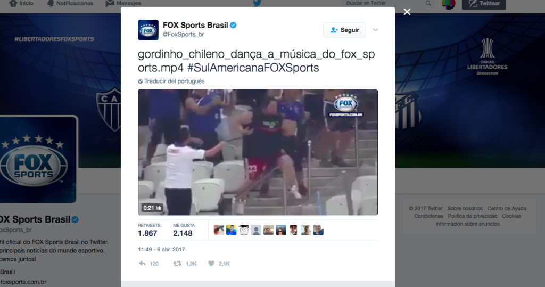Click the user profile avatar in top bar
Viewport: 545px width, 287px height.
(448, 4)
